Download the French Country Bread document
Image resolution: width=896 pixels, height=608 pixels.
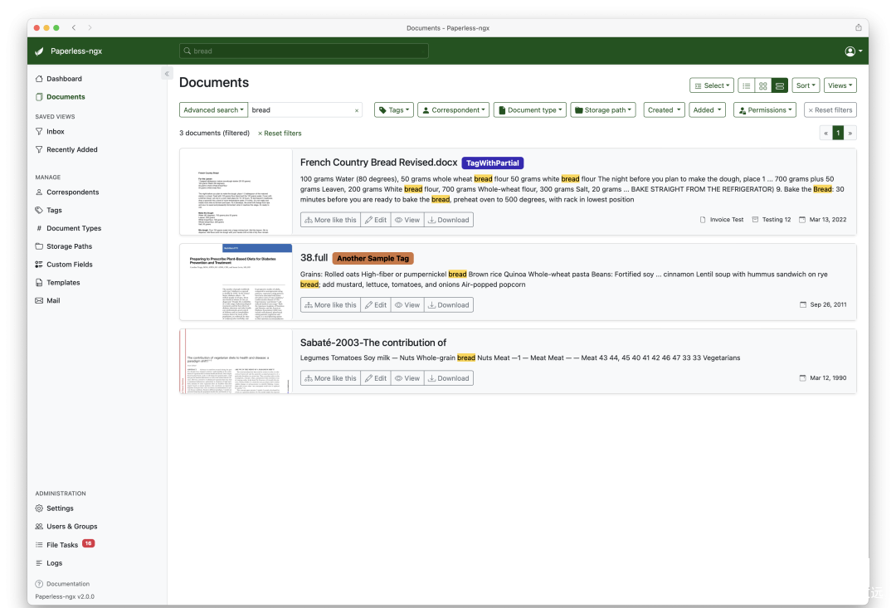[449, 220]
